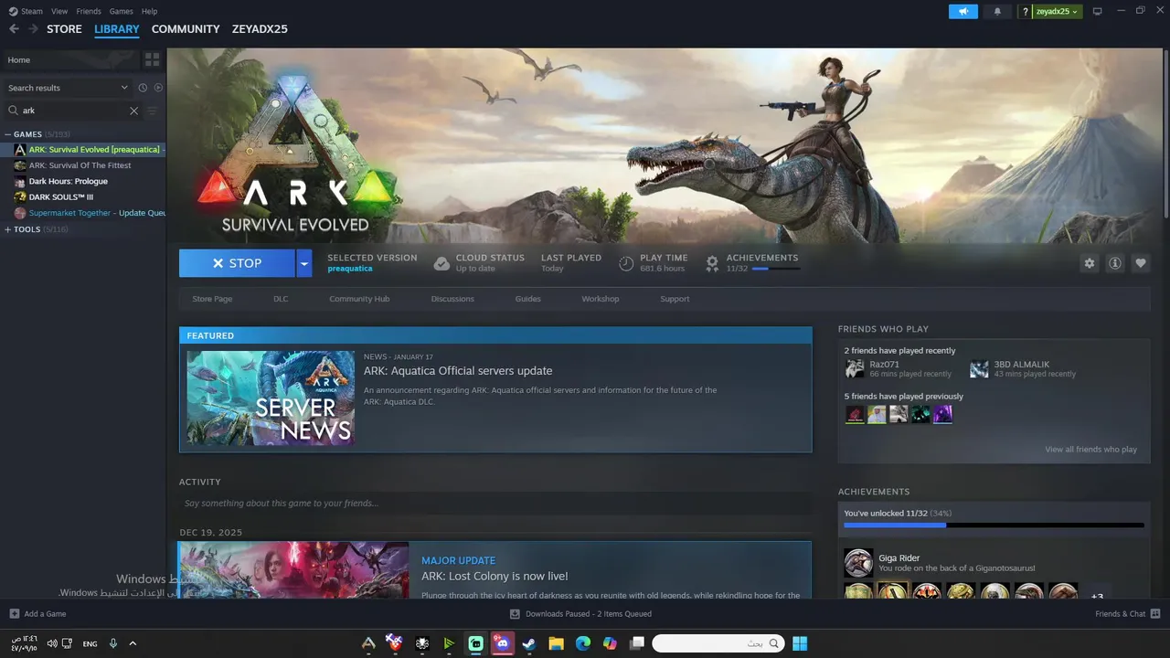Click Add a Game plus icon
Screen dimensions: 1170x658
[14, 613]
